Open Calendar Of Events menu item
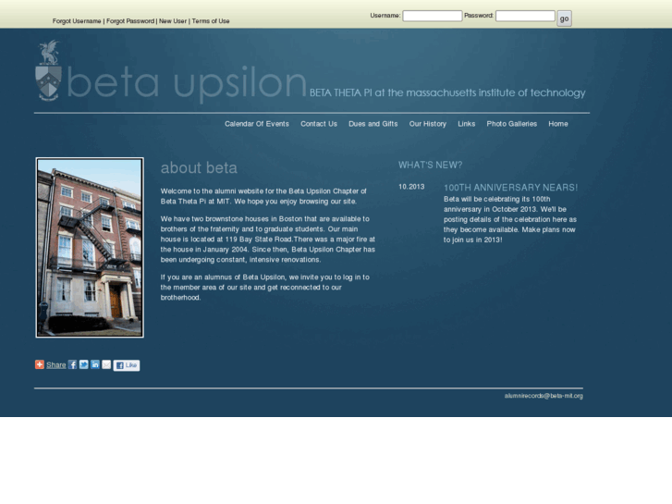 [257, 124]
